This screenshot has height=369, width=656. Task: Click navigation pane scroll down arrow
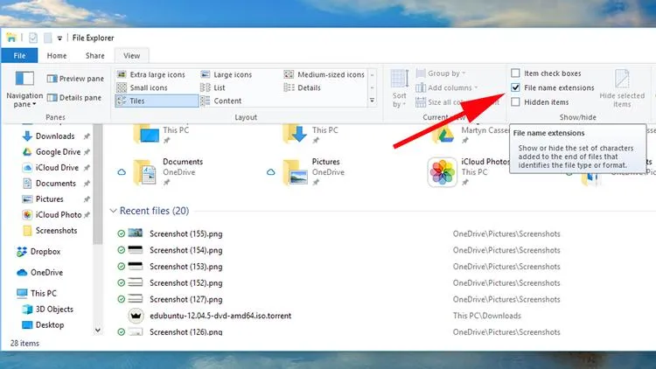[x=97, y=331]
